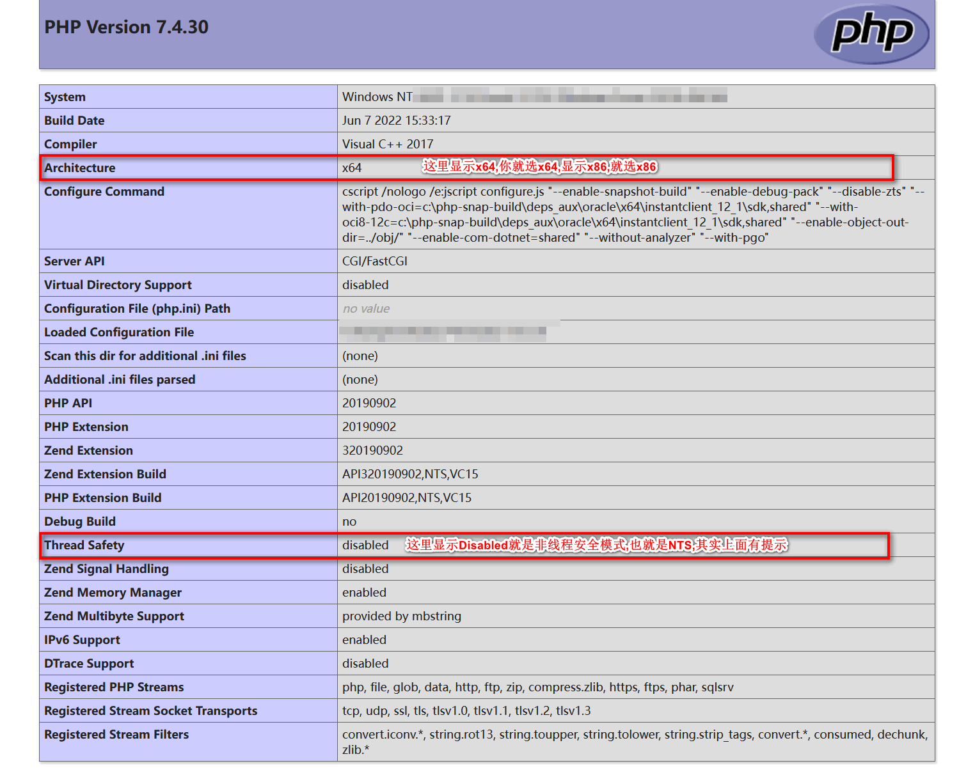959x768 pixels.
Task: Click the 'no value' php.ini path cell
Action: click(x=366, y=308)
